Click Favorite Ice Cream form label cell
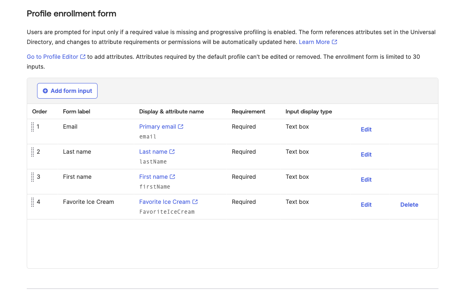Viewport: 450px width, 293px height. [x=89, y=202]
